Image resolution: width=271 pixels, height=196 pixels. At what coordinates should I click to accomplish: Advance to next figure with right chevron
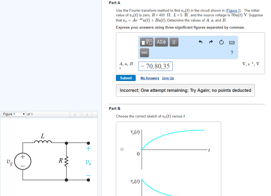click(87, 114)
